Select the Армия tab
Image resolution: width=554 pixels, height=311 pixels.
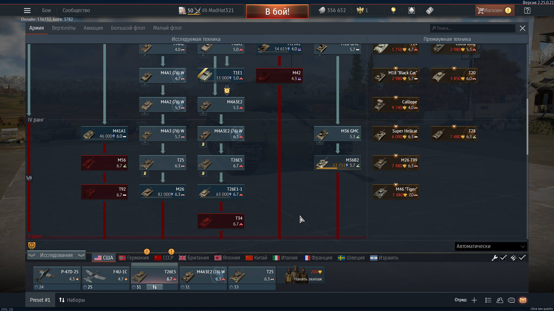point(37,28)
